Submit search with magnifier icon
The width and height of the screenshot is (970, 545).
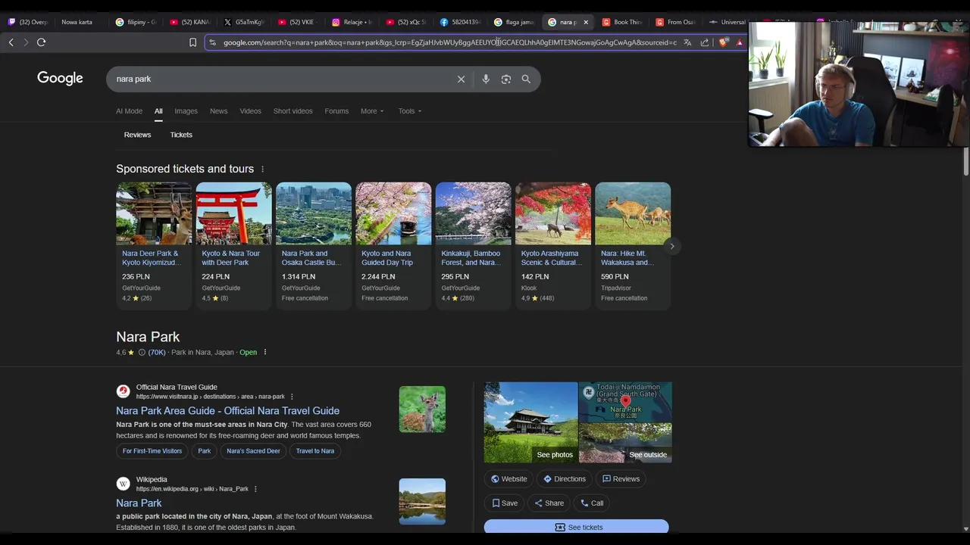coord(526,79)
